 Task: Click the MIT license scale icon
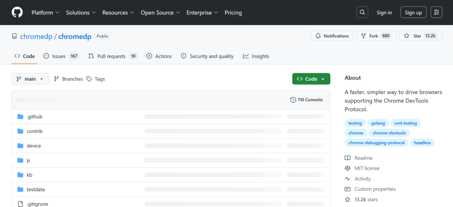click(x=348, y=168)
